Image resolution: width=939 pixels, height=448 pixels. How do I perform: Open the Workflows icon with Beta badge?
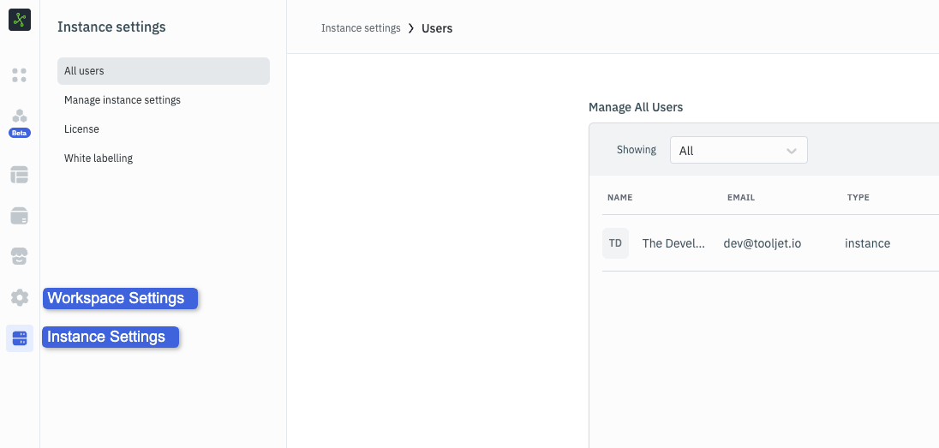[x=20, y=117]
